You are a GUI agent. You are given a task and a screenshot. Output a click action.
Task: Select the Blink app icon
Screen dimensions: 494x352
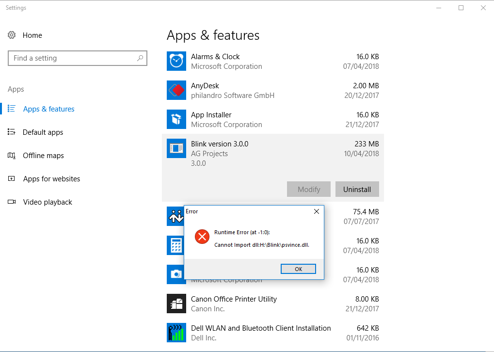point(176,148)
